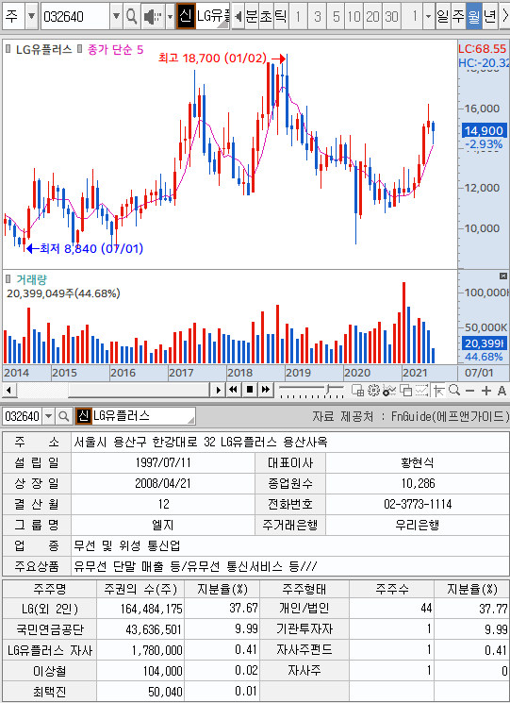Open the dropdown arrow next to the speaker icon

[x=170, y=17]
